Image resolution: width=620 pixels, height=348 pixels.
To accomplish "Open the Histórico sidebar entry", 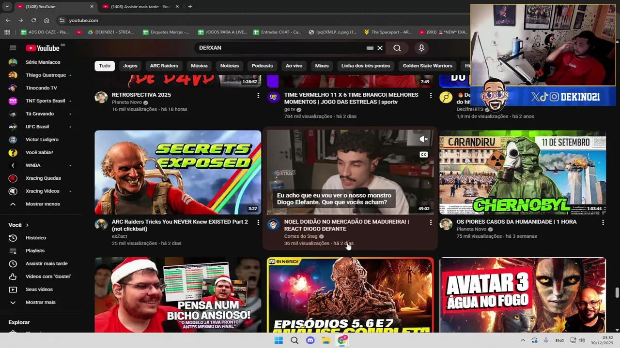I will [36, 238].
